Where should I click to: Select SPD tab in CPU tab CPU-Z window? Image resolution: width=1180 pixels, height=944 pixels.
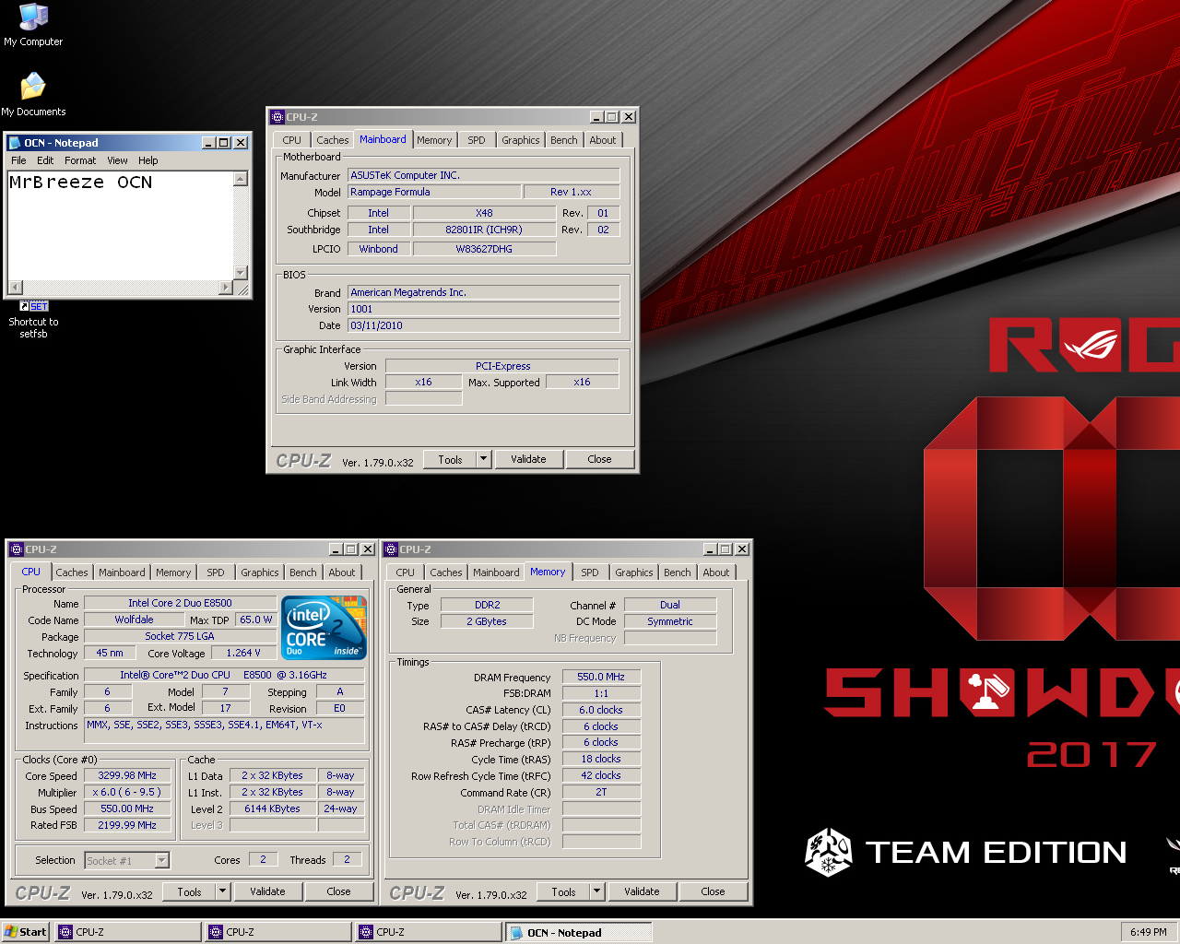click(216, 572)
